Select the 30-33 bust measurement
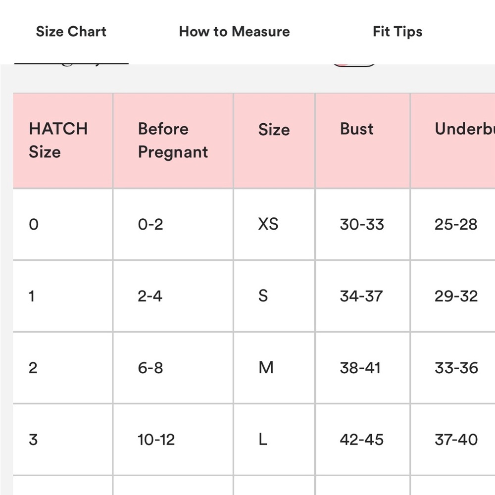The width and height of the screenshot is (495, 495). coord(362,224)
